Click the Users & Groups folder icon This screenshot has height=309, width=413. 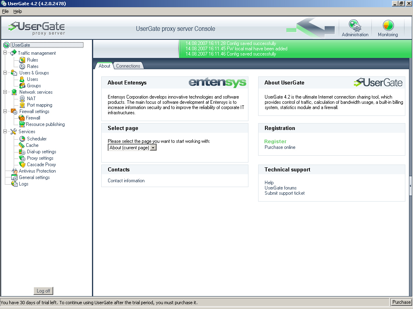14,73
